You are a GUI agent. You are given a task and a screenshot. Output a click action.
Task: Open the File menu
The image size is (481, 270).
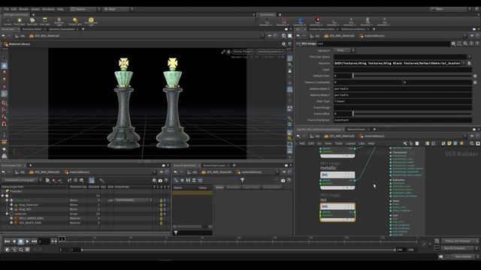[x=6, y=9]
